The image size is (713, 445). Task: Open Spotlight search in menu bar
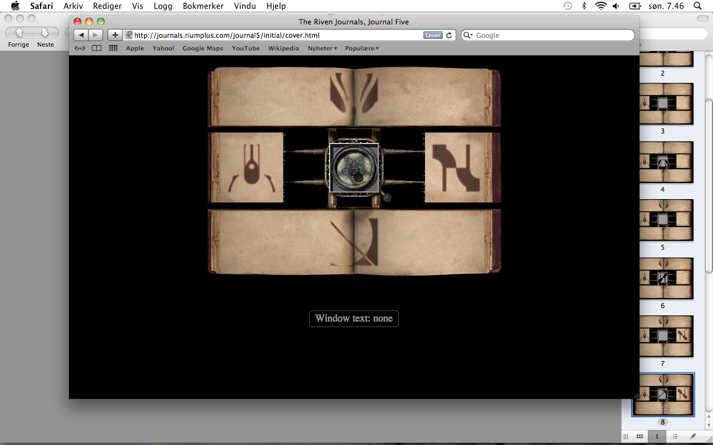point(697,6)
